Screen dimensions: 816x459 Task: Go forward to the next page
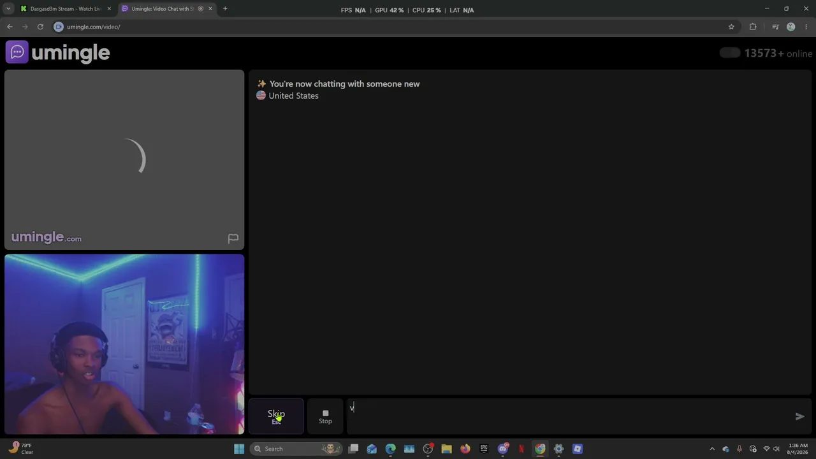pos(25,27)
